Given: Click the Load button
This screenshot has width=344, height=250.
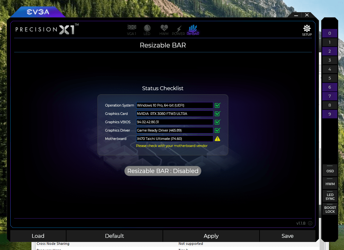Looking at the screenshot, I should click(38, 236).
